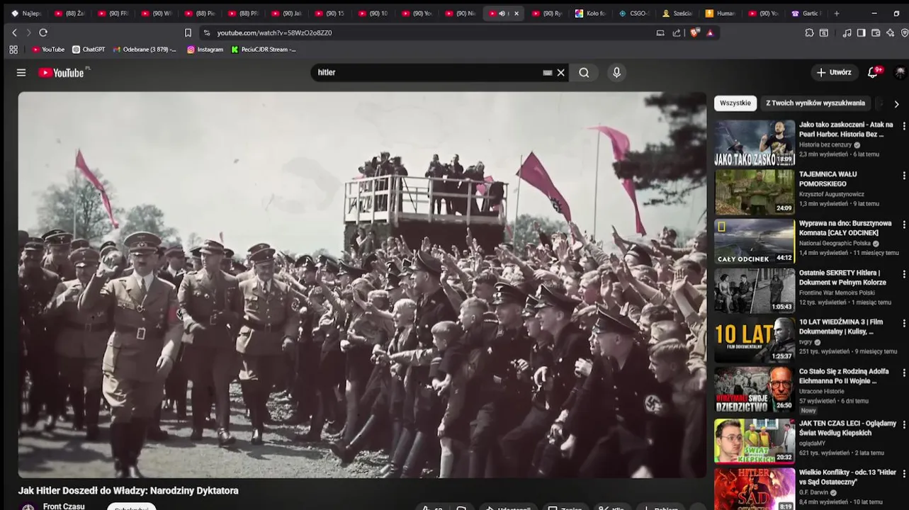
Task: Open 'Tajemnica Wału Pomorskiego' thumbnail
Action: coord(755,192)
